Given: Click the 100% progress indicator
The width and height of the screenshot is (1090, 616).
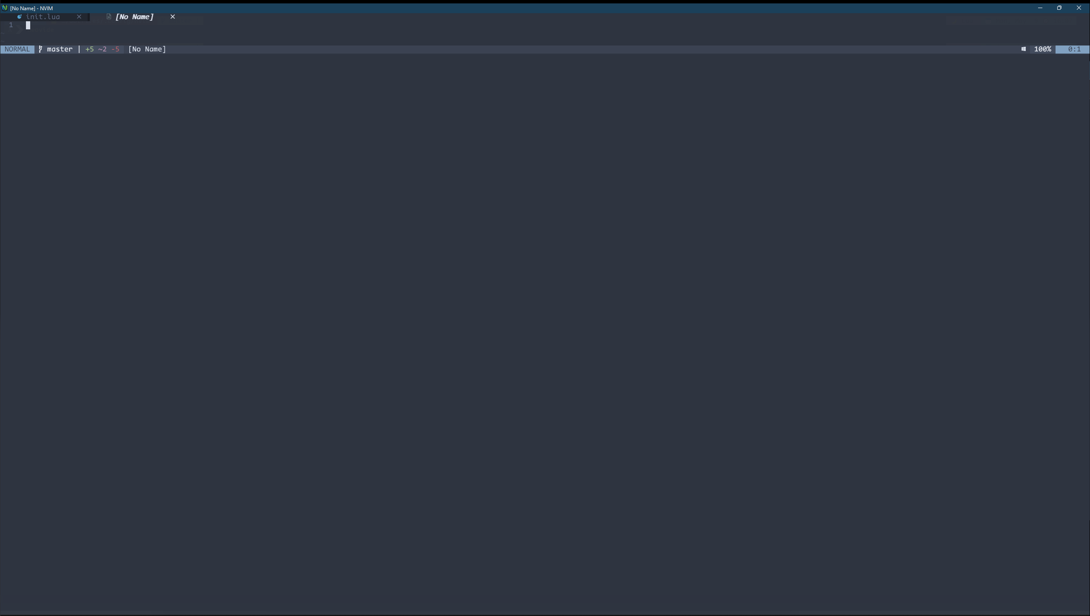Looking at the screenshot, I should tap(1043, 49).
